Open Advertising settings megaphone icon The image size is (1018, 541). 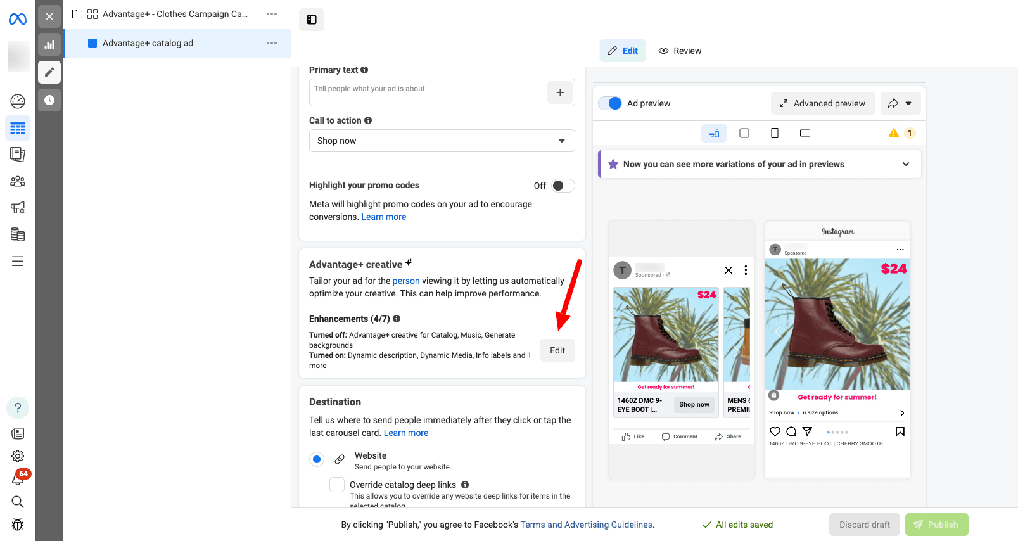pos(18,207)
